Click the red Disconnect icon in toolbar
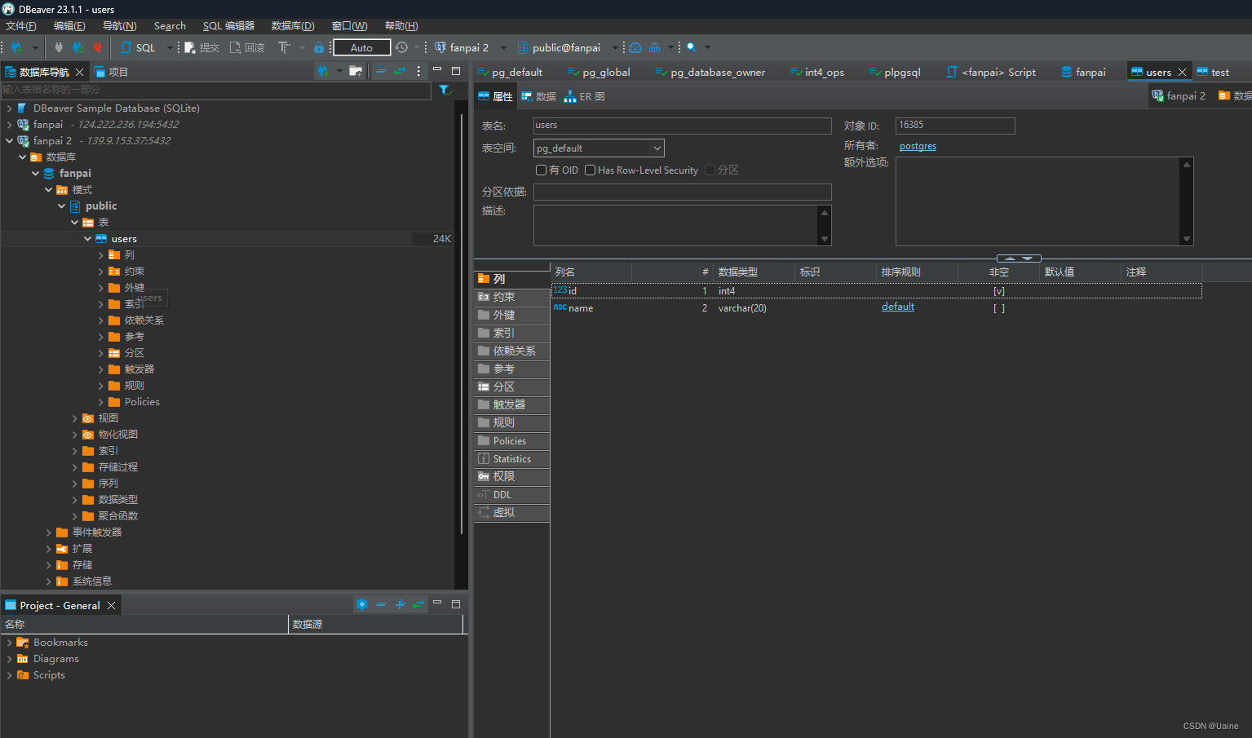 click(98, 47)
